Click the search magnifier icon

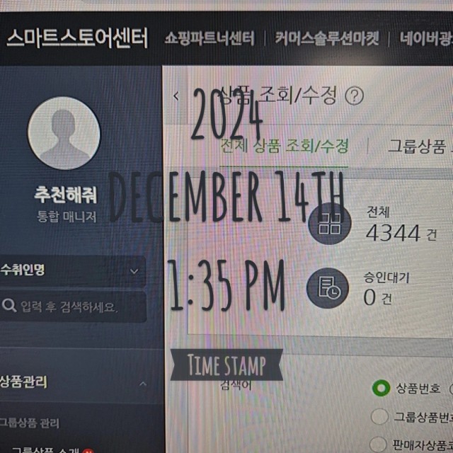click(9, 305)
